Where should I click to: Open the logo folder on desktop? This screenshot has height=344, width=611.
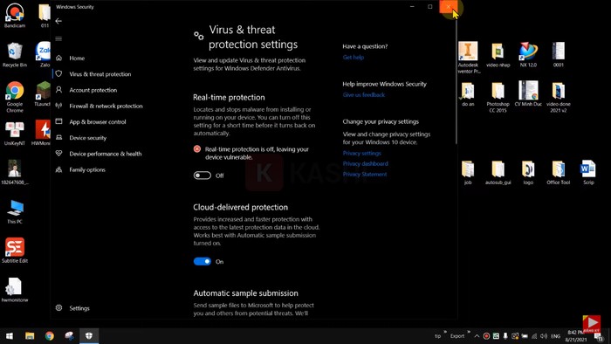[528, 172]
